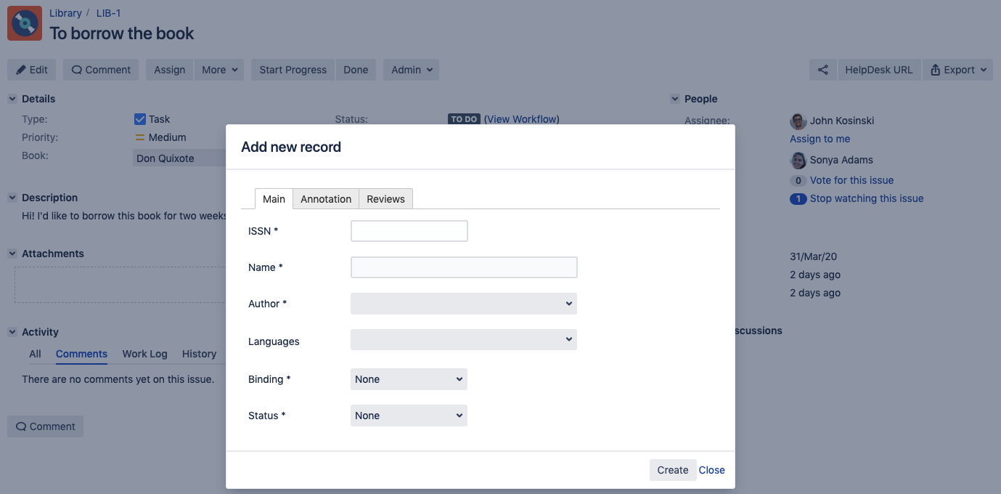
Task: Open the Binding dropdown
Action: click(x=409, y=379)
